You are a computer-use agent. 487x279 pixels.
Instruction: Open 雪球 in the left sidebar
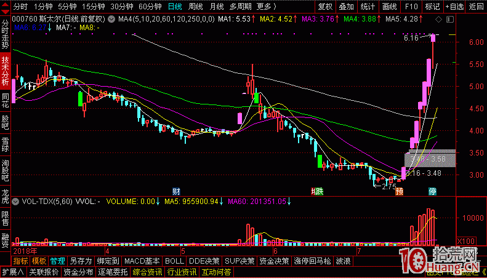point(6,144)
